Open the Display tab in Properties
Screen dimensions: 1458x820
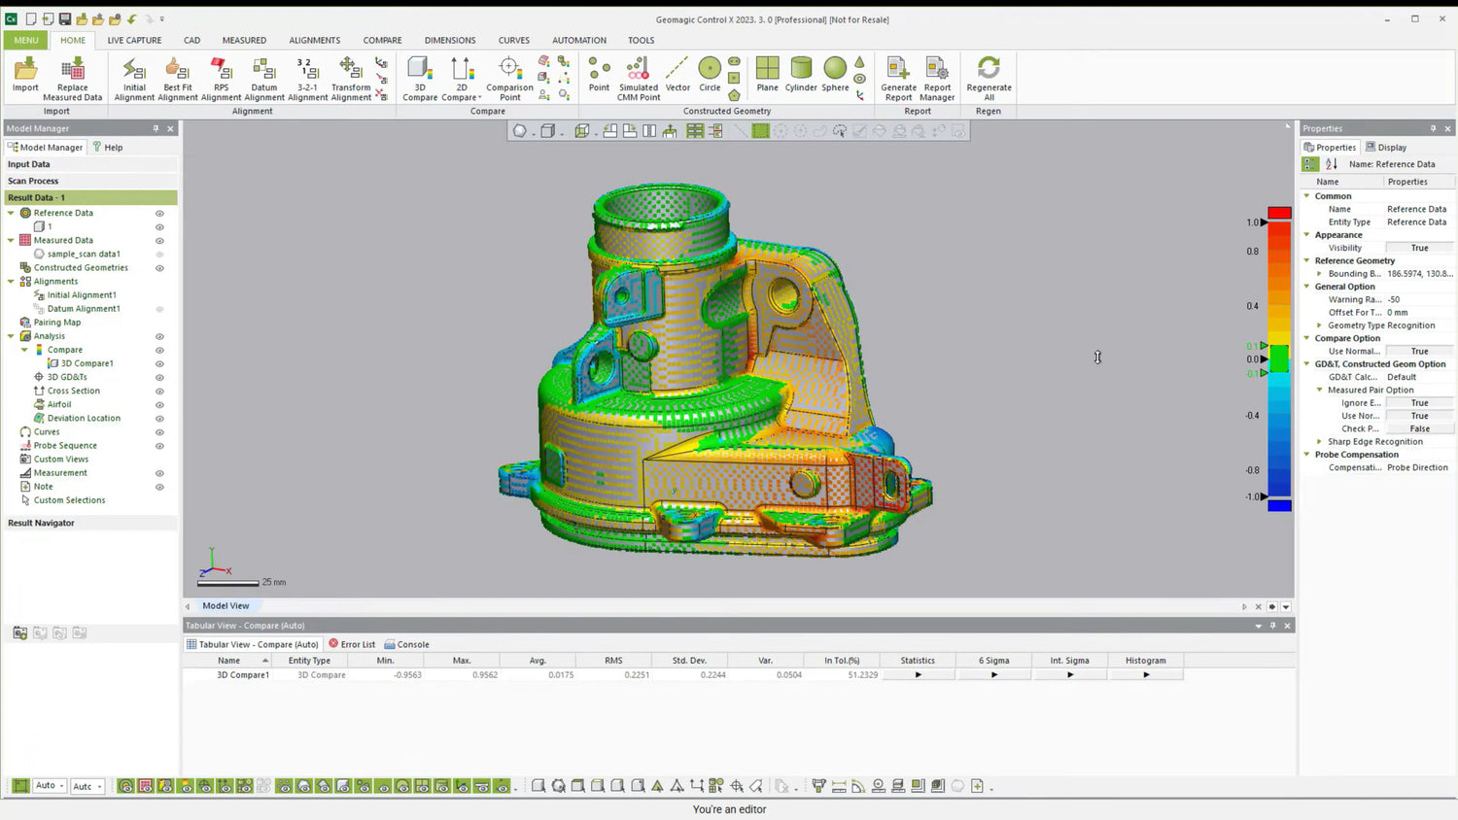[x=1386, y=148]
